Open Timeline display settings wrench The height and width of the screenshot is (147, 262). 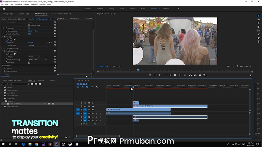[x=97, y=87]
